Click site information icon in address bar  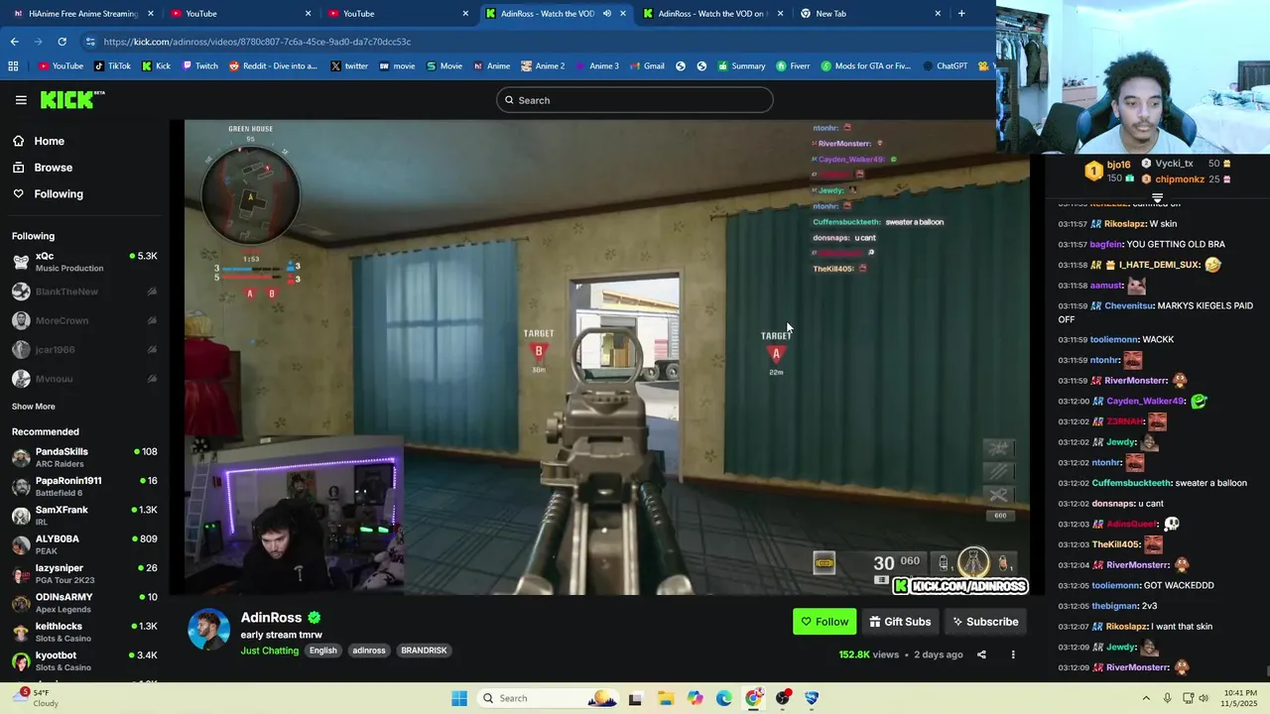point(90,42)
